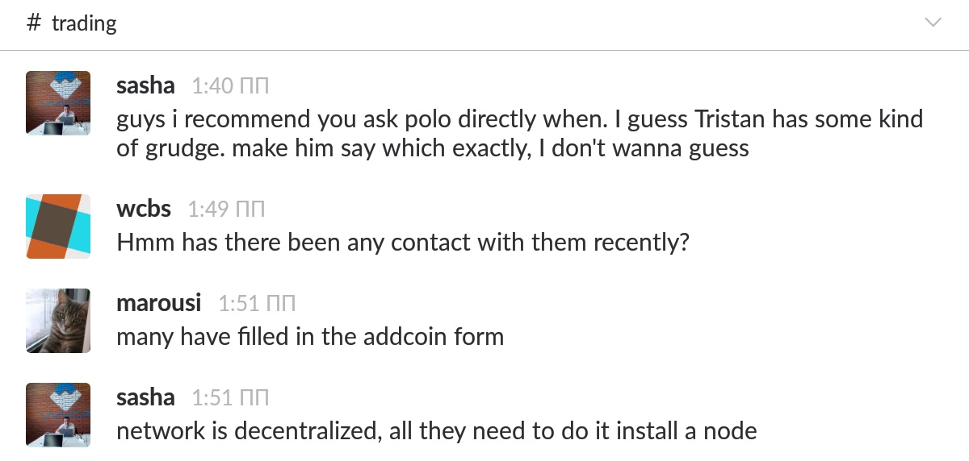Viewport: 969px width, 461px height.
Task: Click the 1:51 timestamp on sasha's last message
Action: point(230,398)
